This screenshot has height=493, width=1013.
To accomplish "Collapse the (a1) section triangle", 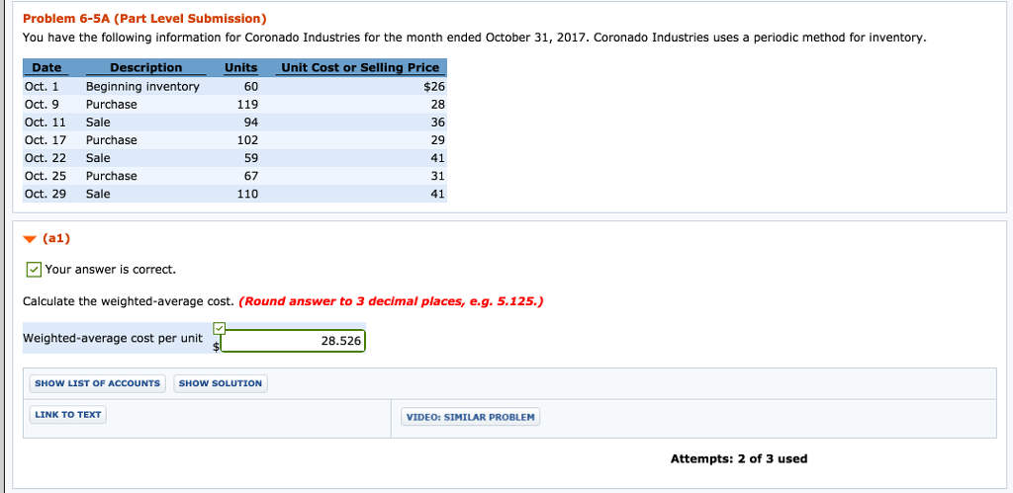I will click(30, 239).
